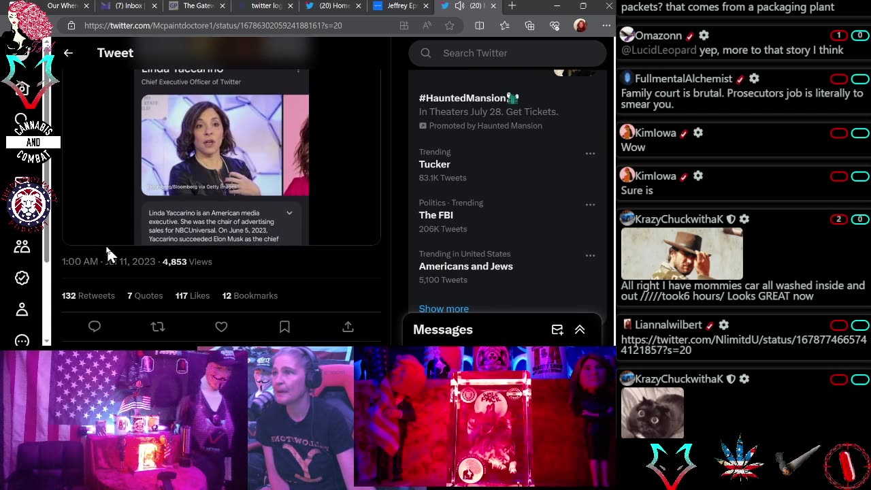
Task: Open Profile from the Twitter sidebar
Action: (22, 310)
